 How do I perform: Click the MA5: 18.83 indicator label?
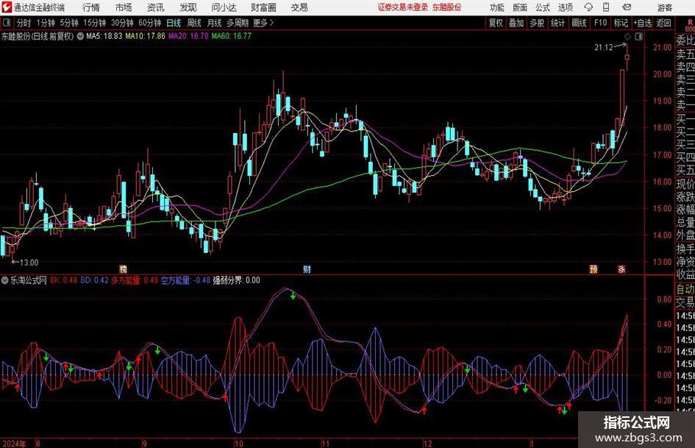point(104,36)
